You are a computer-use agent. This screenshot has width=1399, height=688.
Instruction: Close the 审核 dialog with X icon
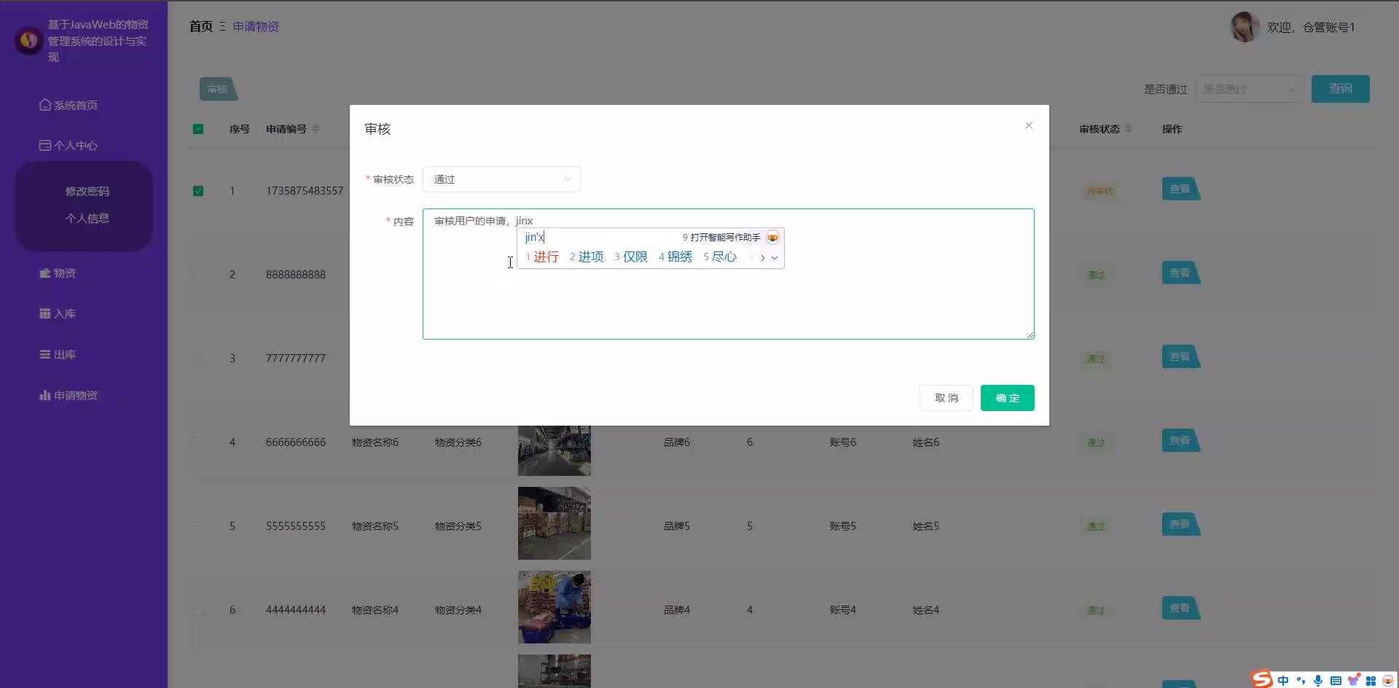pos(1028,125)
